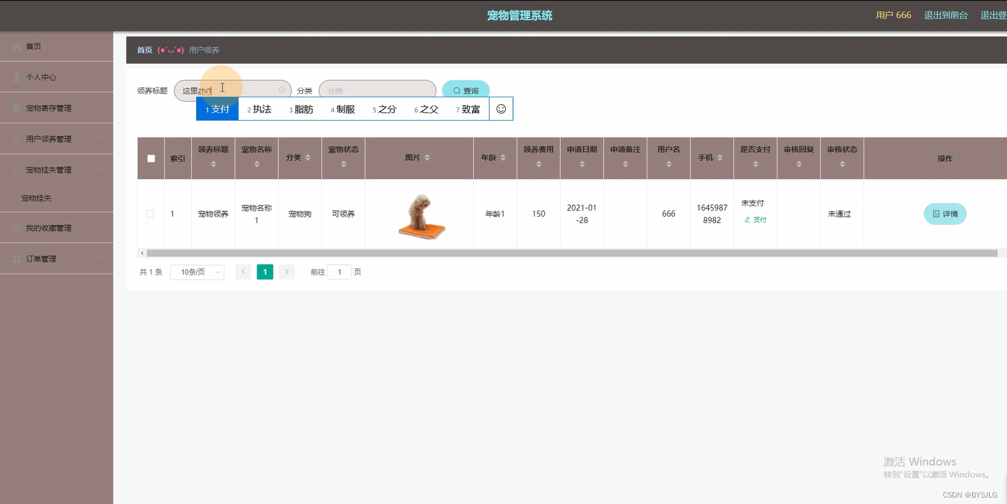Collapse the 宠物挂失管理 sidebar menu
This screenshot has height=504, width=1007.
[56, 170]
